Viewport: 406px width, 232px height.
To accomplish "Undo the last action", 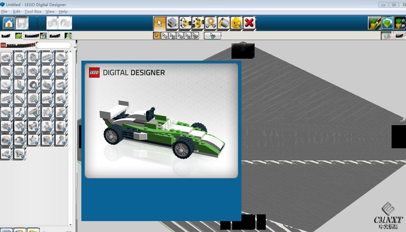I will point(53,23).
